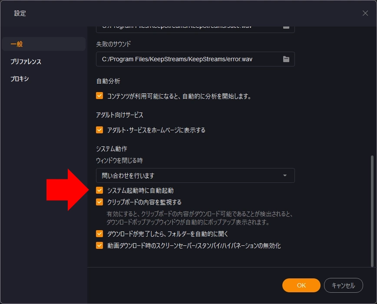Close the settings dialog with X
The height and width of the screenshot is (304, 377).
(x=365, y=13)
